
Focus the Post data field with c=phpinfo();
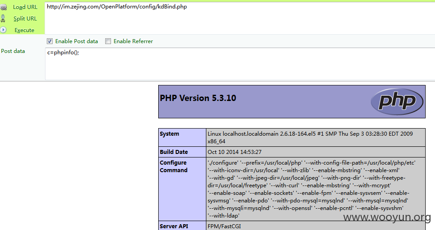tap(240, 64)
